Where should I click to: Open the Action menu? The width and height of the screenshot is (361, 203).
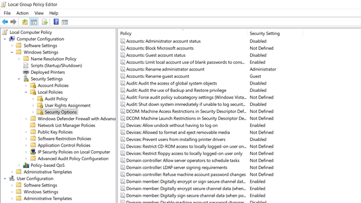point(23,13)
